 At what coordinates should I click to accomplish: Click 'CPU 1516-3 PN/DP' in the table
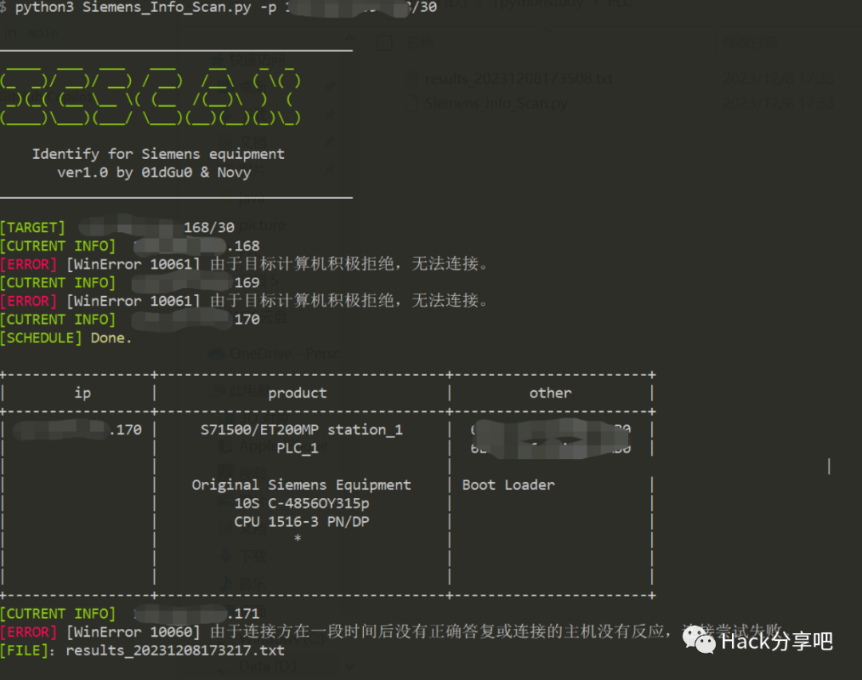coord(302,522)
